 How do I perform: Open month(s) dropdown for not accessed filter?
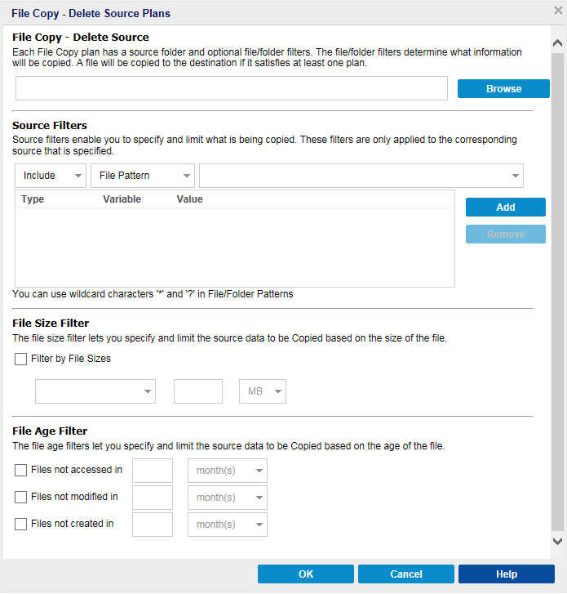(x=228, y=471)
